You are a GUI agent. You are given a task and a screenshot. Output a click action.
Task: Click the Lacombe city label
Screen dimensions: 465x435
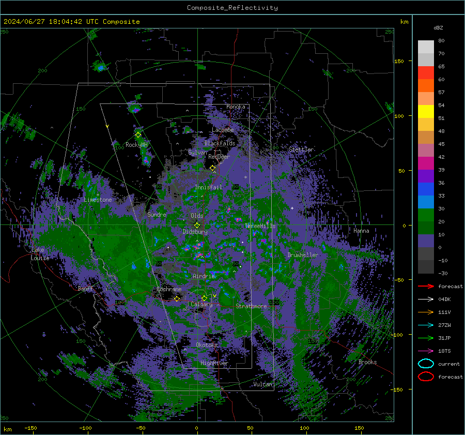tap(223, 130)
